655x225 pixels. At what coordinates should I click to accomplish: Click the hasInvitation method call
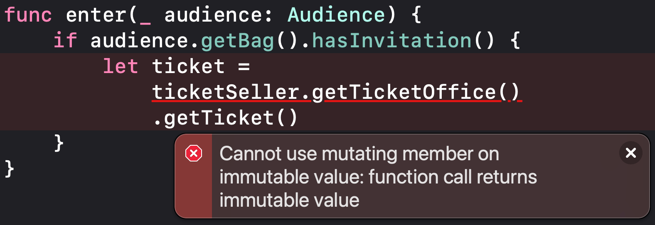coord(392,41)
